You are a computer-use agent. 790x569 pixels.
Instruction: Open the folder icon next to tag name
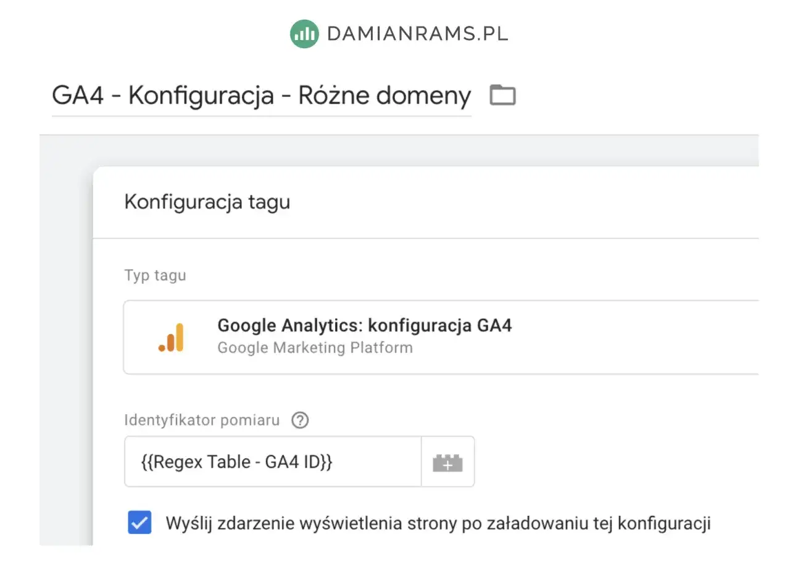pos(502,94)
